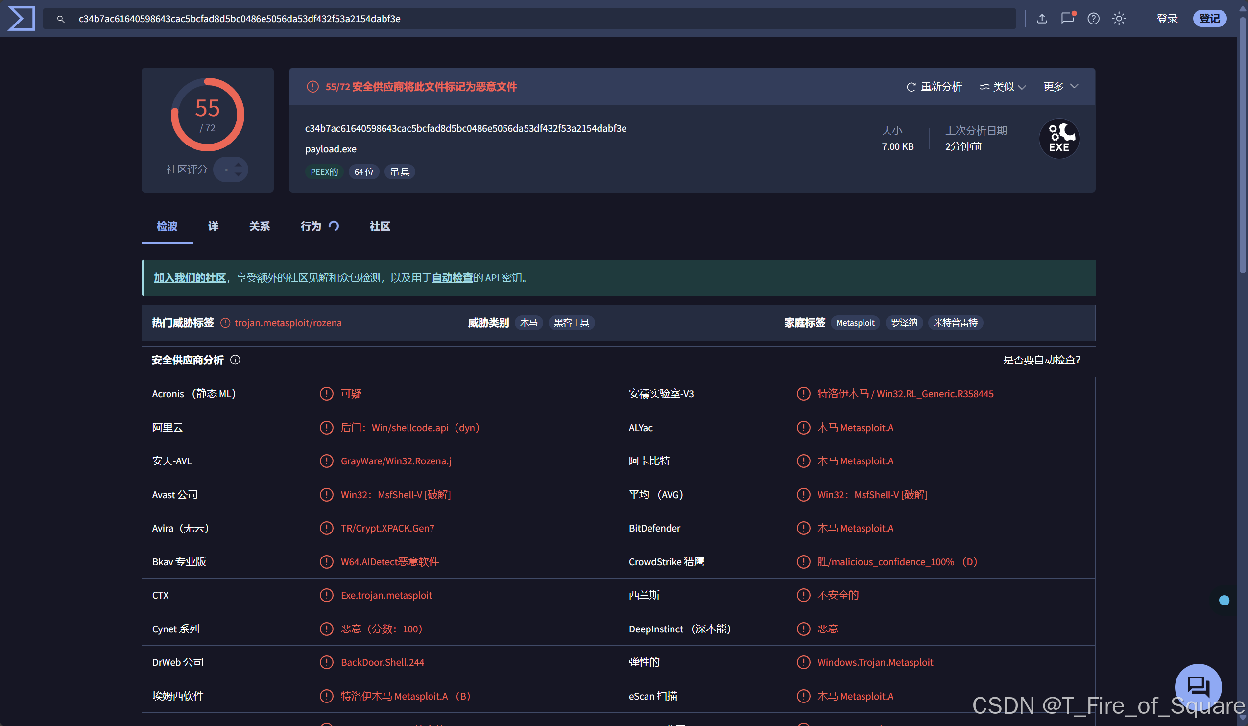The width and height of the screenshot is (1248, 726).
Task: Click the hash search input field
Action: (x=495, y=19)
